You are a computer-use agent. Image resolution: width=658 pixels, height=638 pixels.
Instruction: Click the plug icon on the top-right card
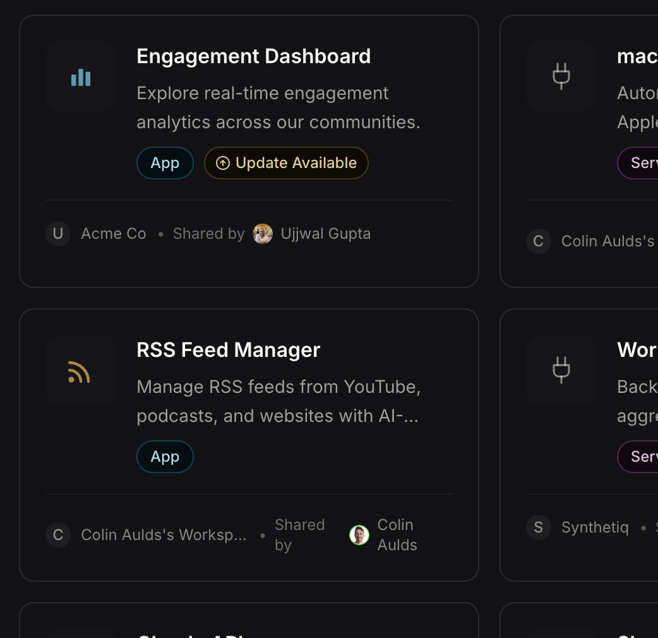[x=561, y=77]
